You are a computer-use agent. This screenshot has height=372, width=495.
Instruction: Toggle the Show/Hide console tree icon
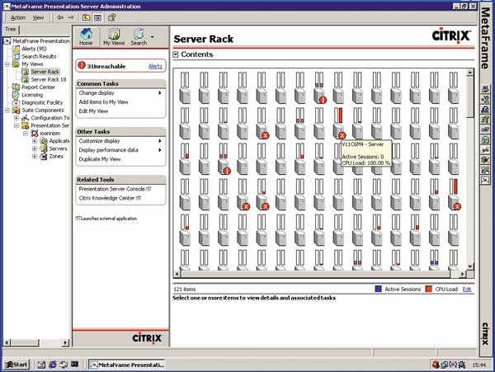(97, 17)
